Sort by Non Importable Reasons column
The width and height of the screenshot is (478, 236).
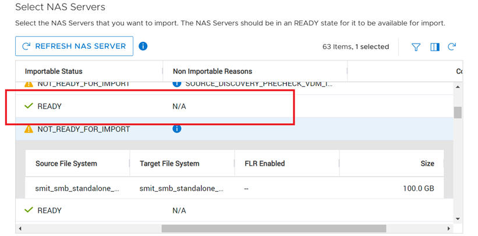tap(212, 71)
